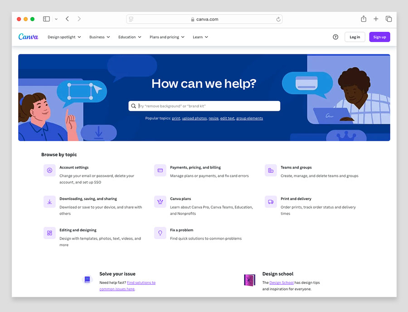Open the Safari share icon
Screen dimensions: 408x312
[x=364, y=19]
